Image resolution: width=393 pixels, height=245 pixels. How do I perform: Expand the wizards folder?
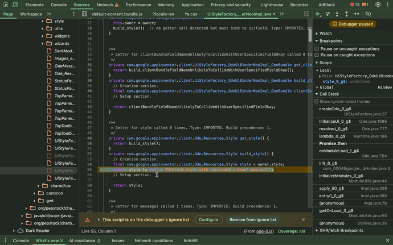point(42,44)
